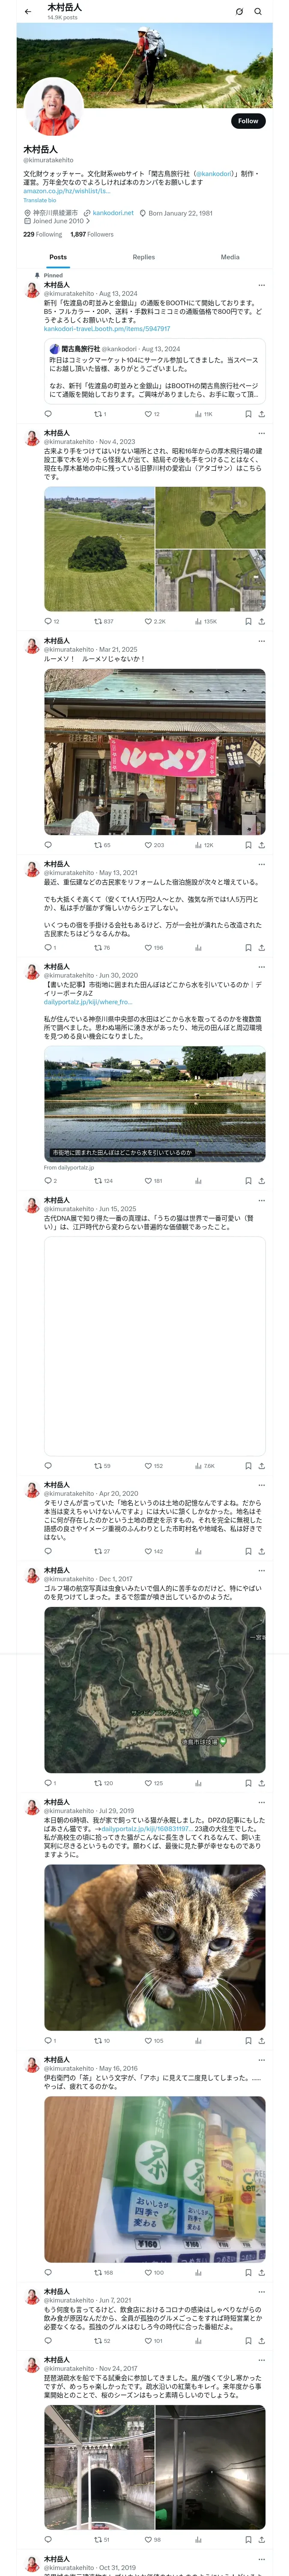Switch to the Media tab
Viewport: 289px width, 2576px height.
[230, 257]
